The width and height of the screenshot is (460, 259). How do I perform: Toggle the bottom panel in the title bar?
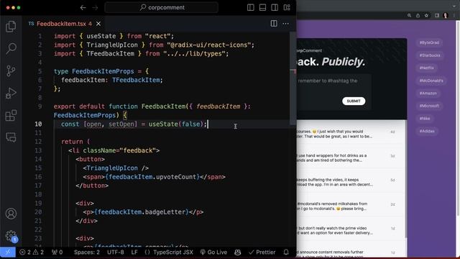(262, 7)
